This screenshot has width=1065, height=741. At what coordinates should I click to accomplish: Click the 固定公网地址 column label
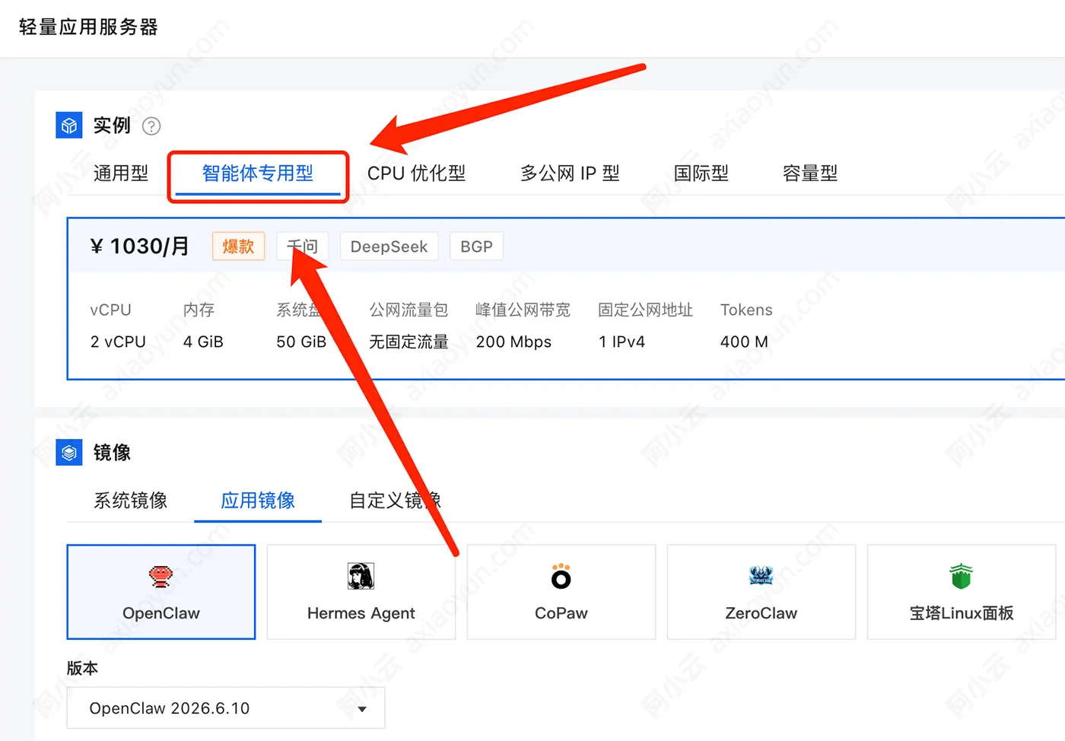[x=645, y=310]
